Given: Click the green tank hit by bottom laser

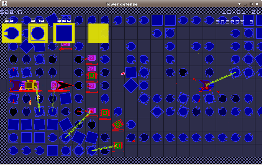Looking at the screenshot, I should (x=118, y=145).
